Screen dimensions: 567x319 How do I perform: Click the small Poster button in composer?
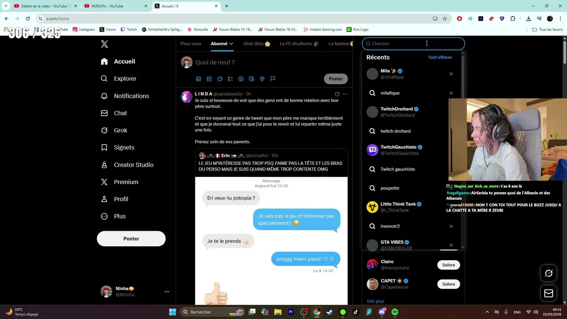click(x=336, y=79)
